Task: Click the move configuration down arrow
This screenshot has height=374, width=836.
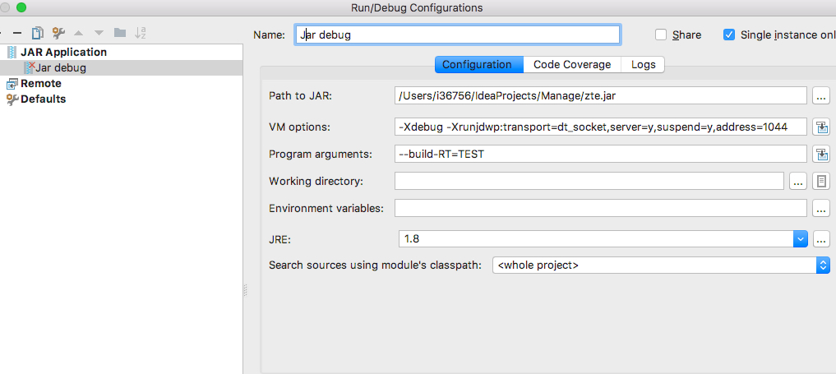Action: (99, 33)
